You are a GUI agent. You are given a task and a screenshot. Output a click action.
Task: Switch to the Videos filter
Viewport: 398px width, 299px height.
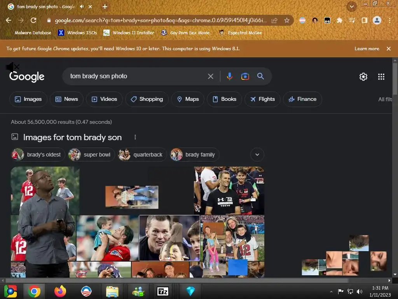[104, 99]
